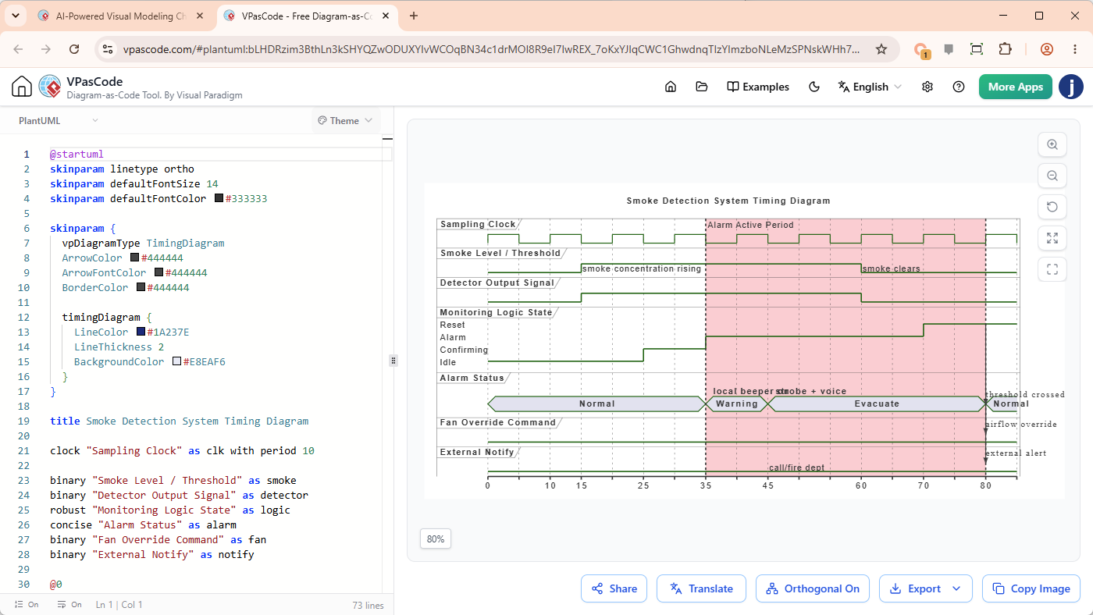The height and width of the screenshot is (615, 1093).
Task: Enter fullscreen diagram view
Action: click(x=1052, y=269)
